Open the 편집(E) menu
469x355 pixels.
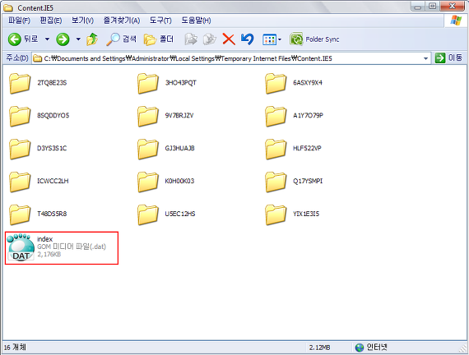click(51, 21)
